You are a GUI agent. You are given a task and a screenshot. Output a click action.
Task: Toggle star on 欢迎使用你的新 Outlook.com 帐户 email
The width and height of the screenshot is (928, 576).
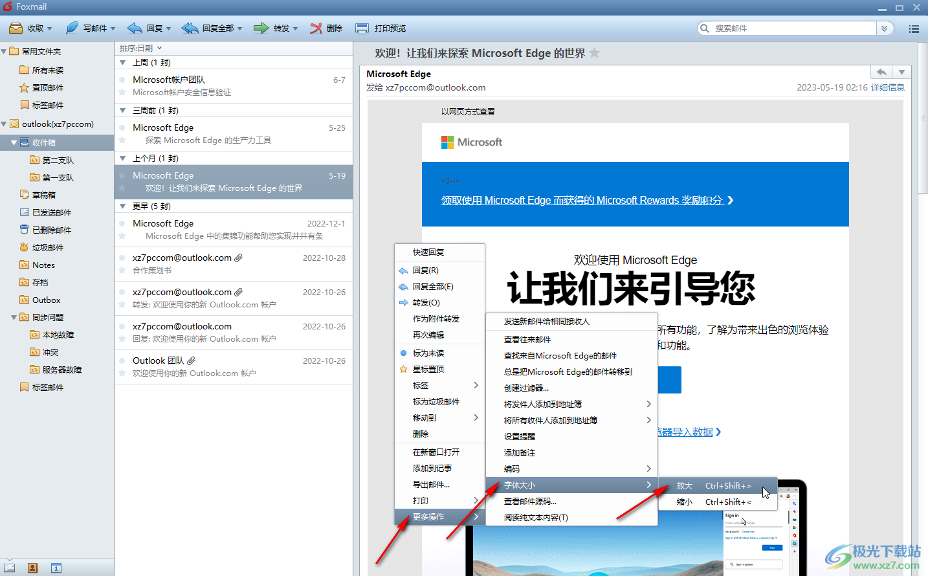click(x=122, y=373)
